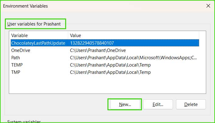Click the Delete user variable button
Screen dimensions: 215x123
191,104
